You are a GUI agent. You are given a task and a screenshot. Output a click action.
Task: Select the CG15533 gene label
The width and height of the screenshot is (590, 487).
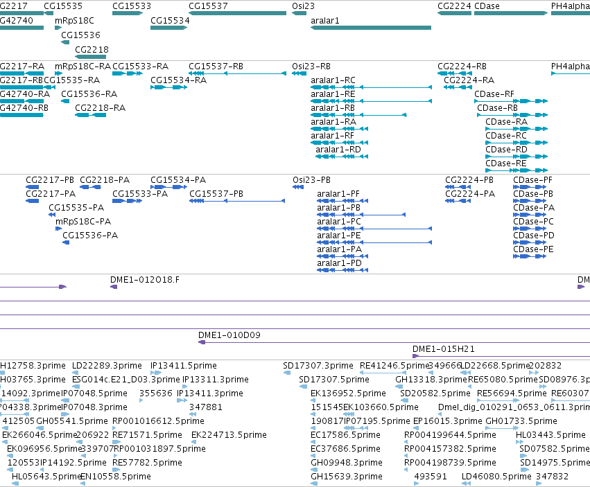coord(132,6)
